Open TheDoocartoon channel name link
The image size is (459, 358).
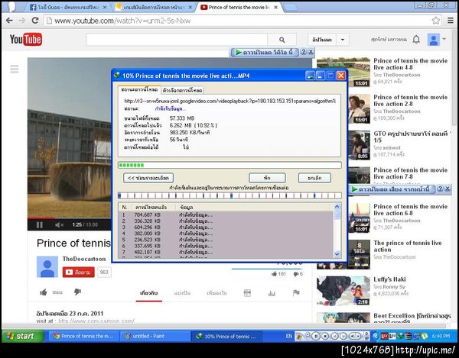pyautogui.click(x=84, y=259)
